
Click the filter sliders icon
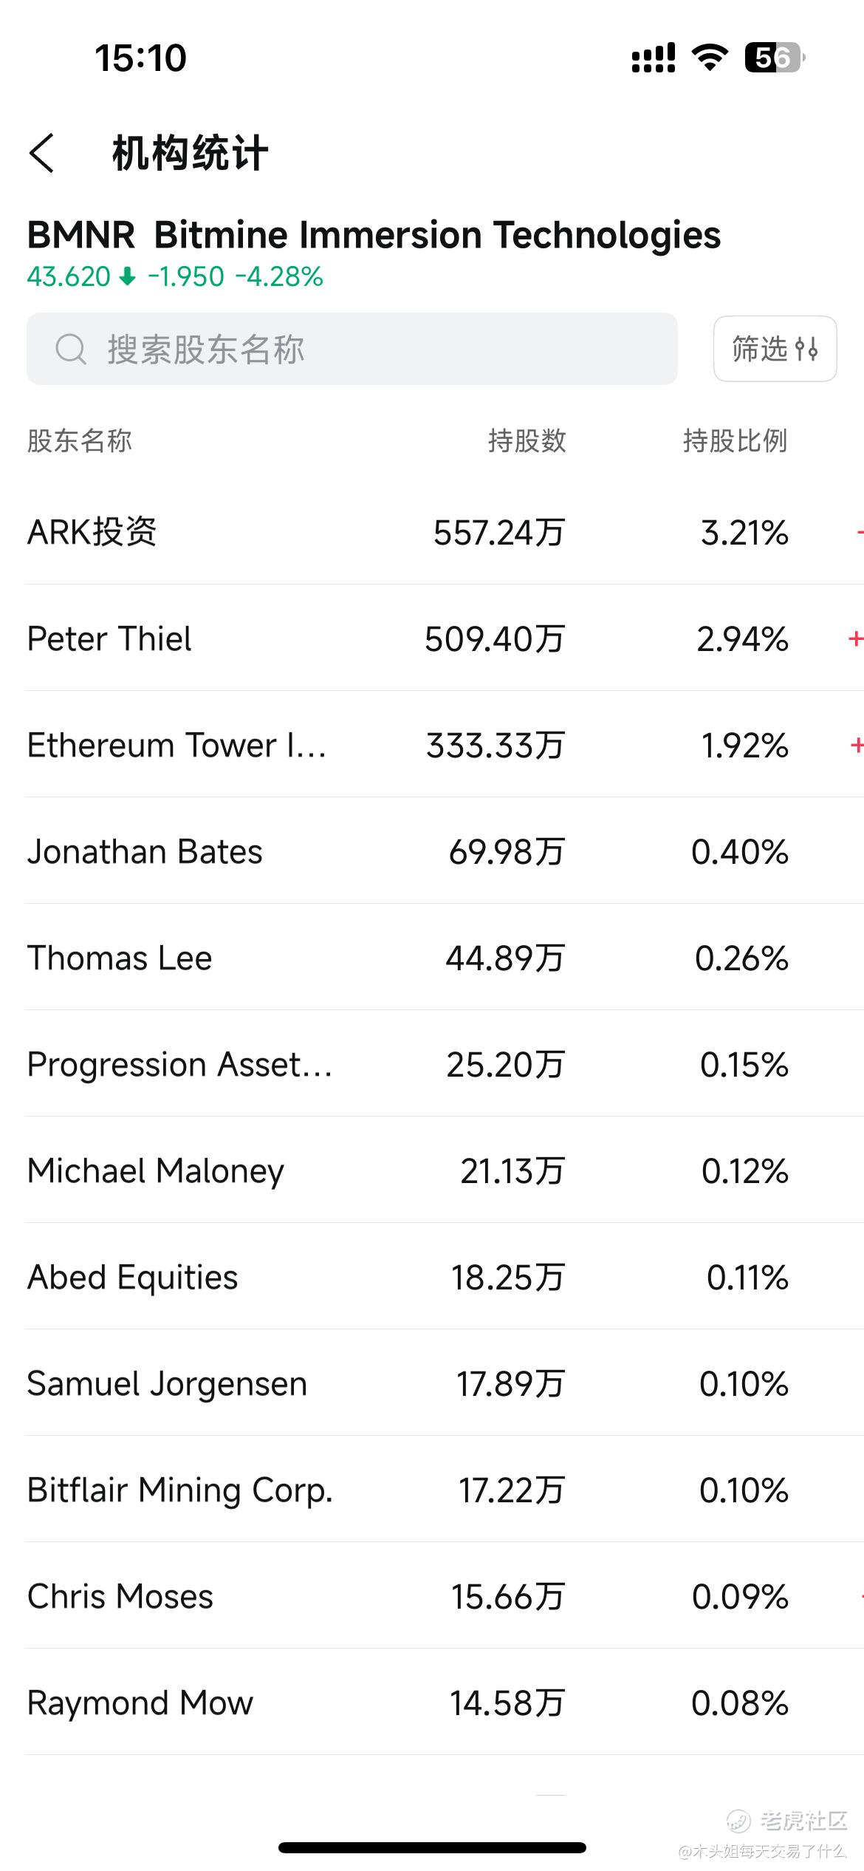pyautogui.click(x=806, y=349)
